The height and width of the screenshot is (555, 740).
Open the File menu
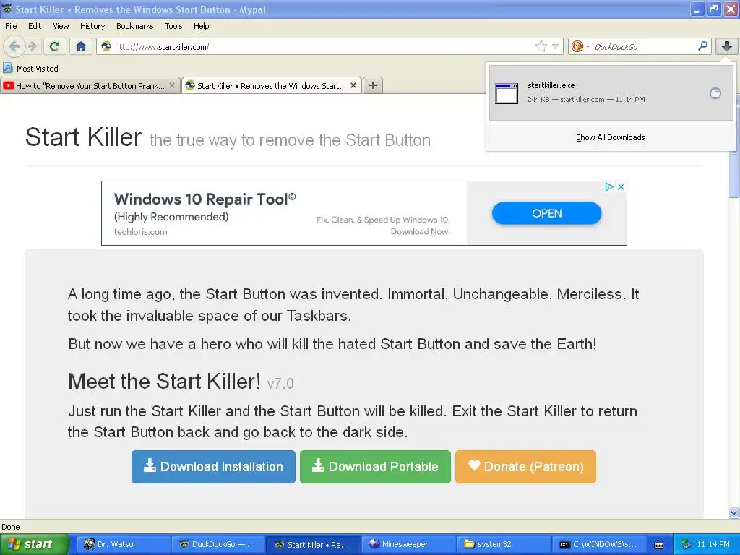coord(11,26)
